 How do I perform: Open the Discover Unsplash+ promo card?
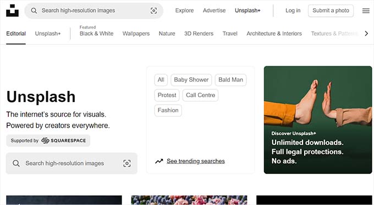click(x=318, y=120)
